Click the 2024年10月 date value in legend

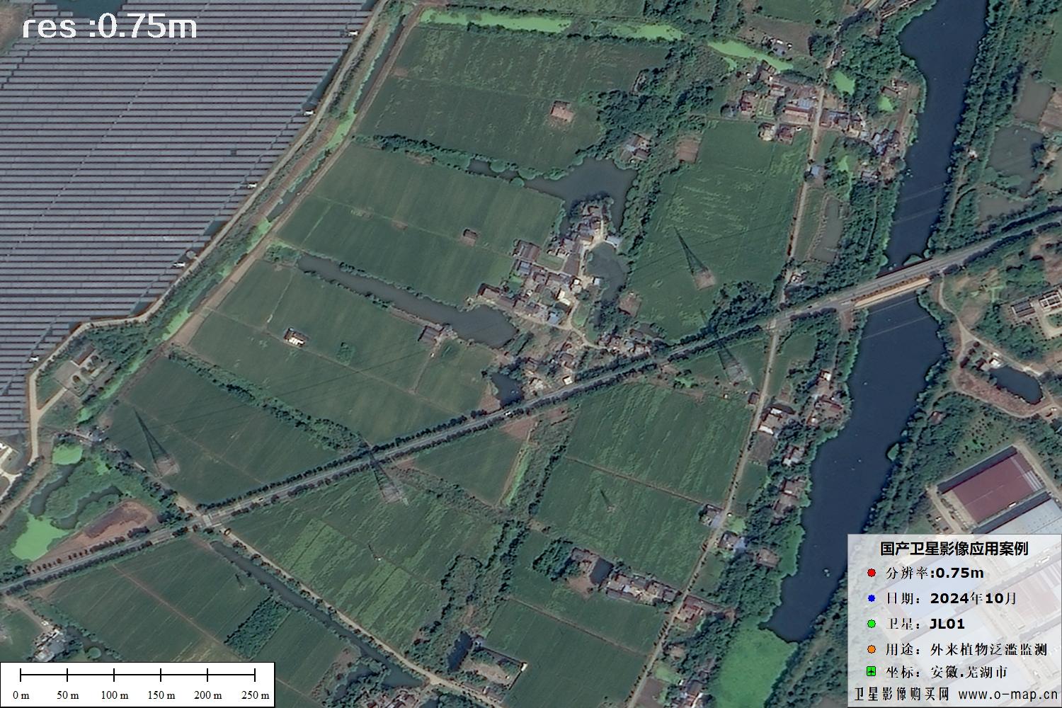[973, 598]
